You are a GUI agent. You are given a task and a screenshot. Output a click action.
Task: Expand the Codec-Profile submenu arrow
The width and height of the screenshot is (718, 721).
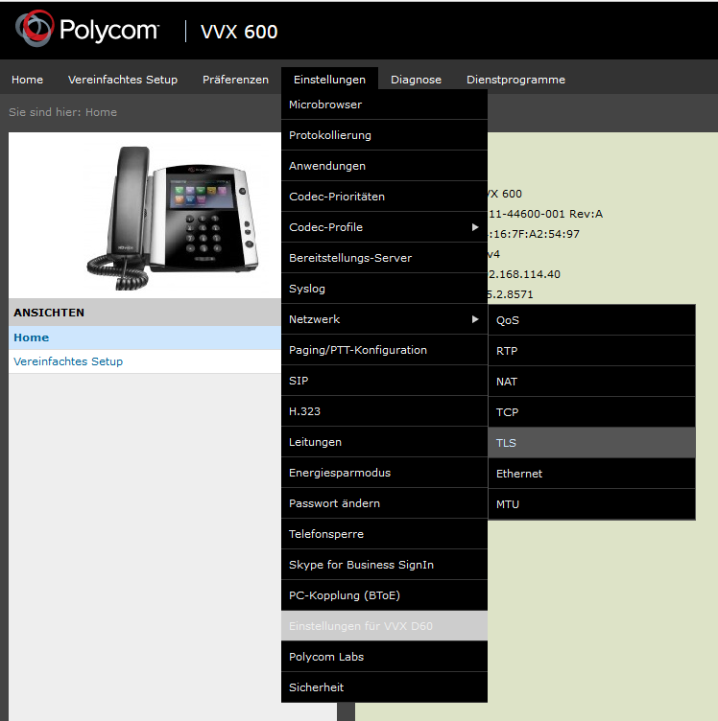coord(475,227)
